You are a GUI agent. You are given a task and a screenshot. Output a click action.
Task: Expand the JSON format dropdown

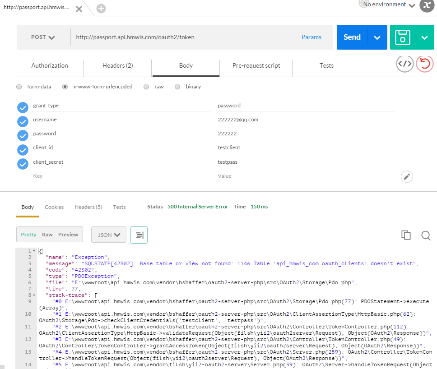(x=109, y=235)
